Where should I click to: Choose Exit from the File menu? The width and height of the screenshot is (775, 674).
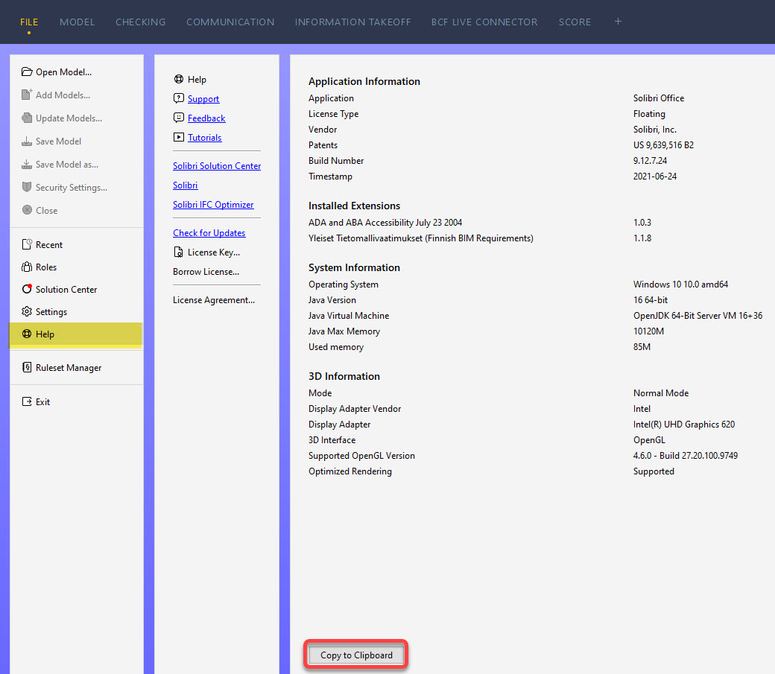point(77,401)
